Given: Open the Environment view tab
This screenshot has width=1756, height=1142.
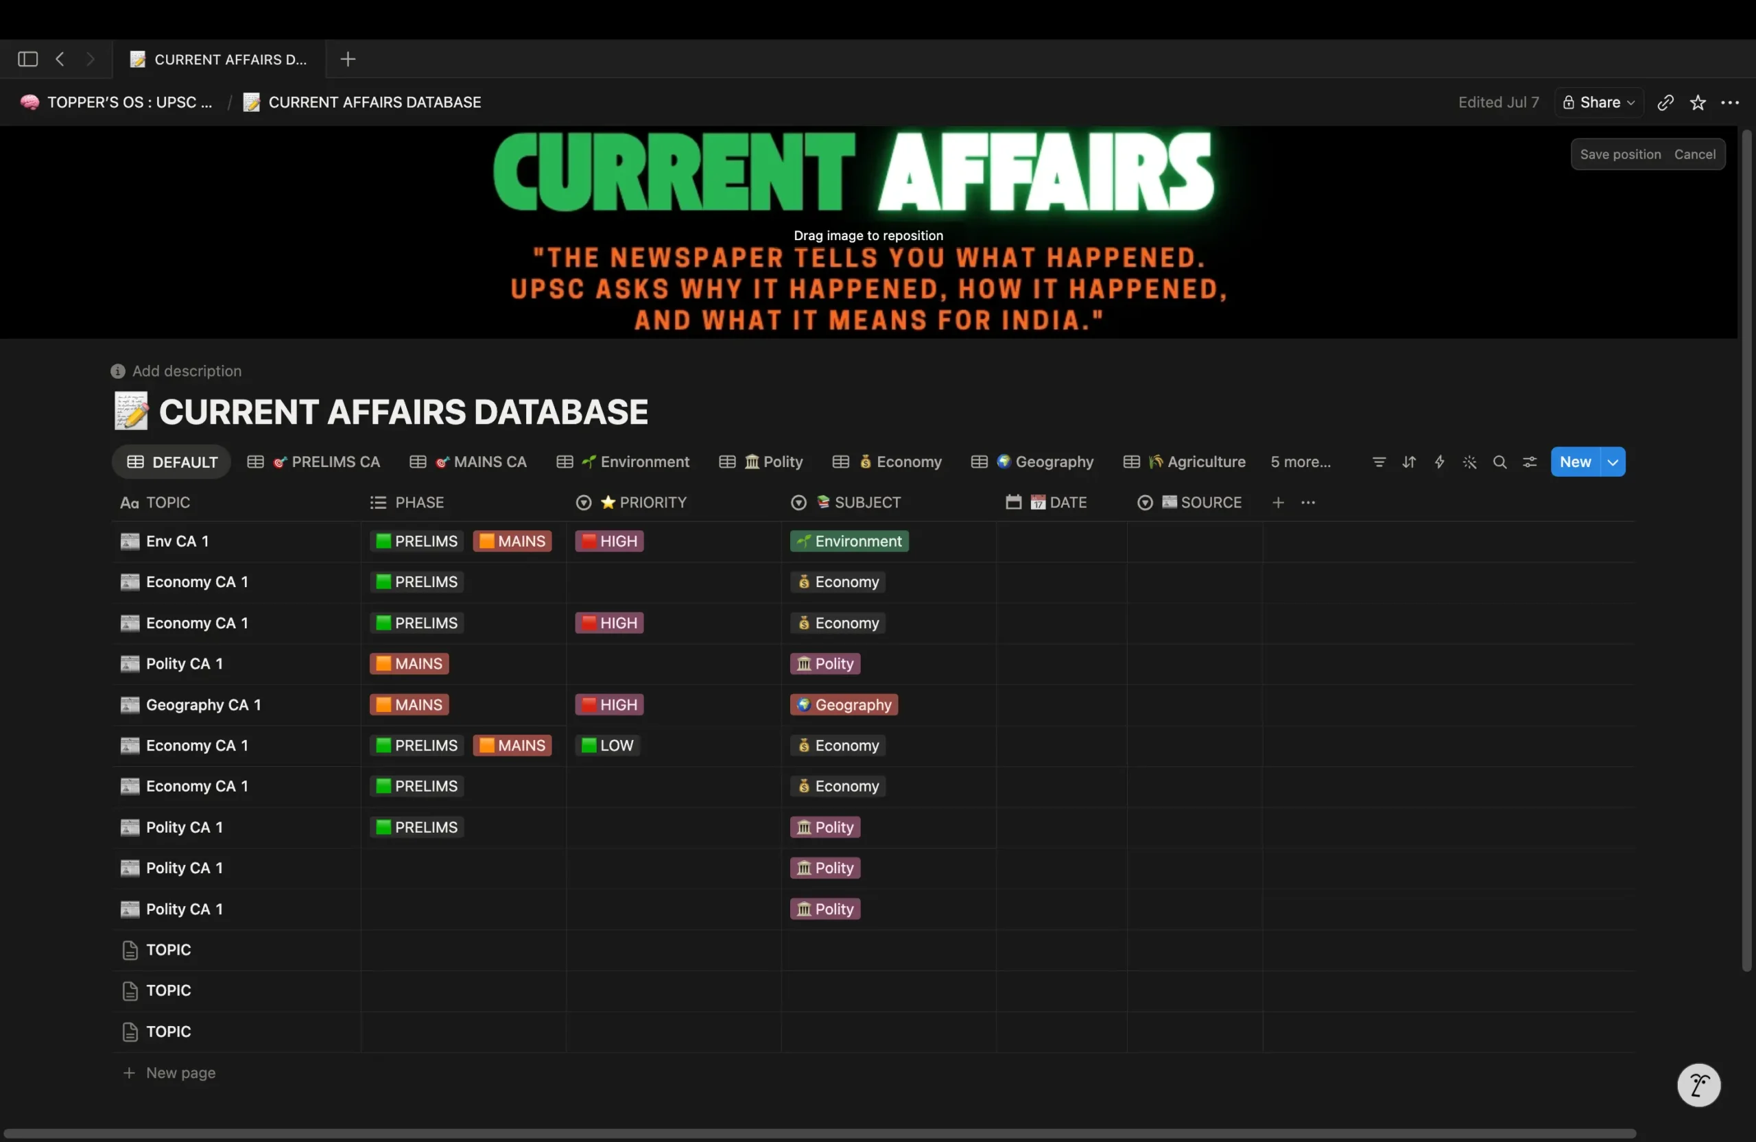Looking at the screenshot, I should [x=624, y=462].
